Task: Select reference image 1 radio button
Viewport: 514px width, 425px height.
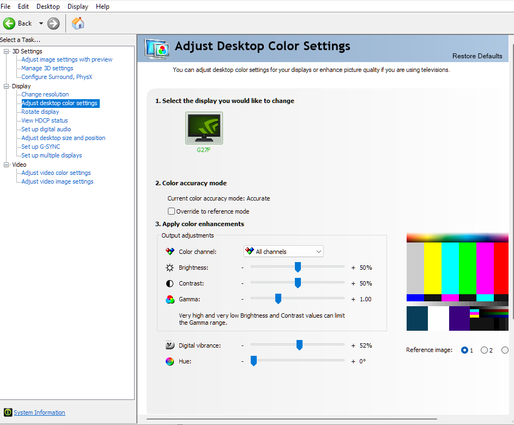Action: coord(464,350)
